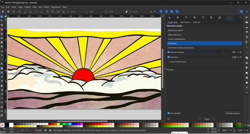Screen dimensions: 250x134
Task: Open the Align and Distribute dialog tab
Action: click(x=178, y=17)
